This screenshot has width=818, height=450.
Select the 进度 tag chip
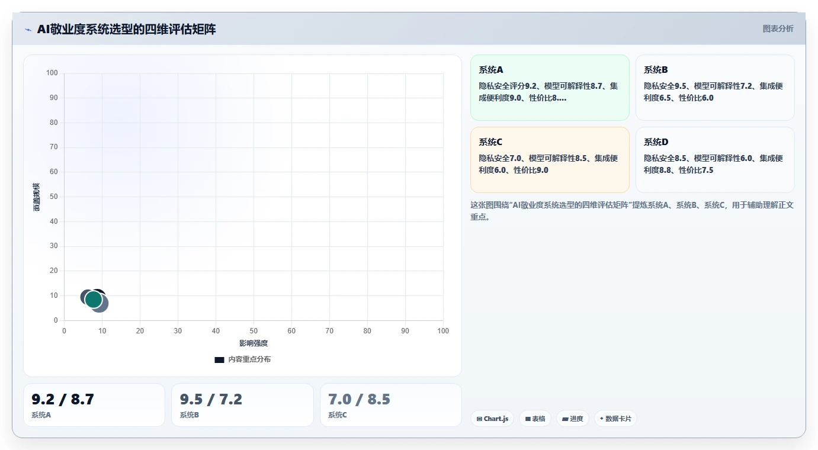pyautogui.click(x=573, y=419)
